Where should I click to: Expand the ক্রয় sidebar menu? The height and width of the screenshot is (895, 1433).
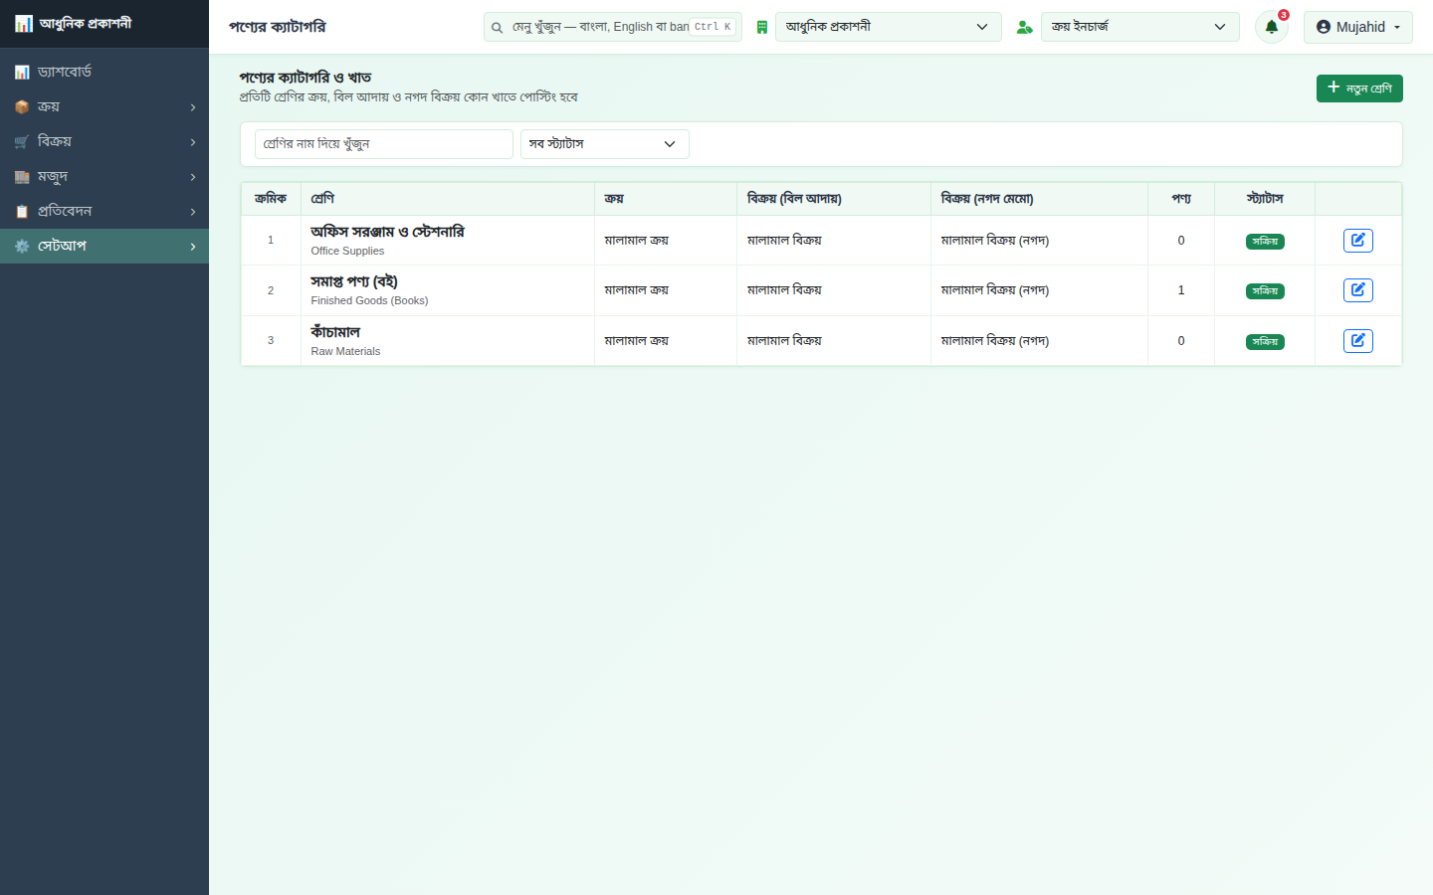(104, 106)
